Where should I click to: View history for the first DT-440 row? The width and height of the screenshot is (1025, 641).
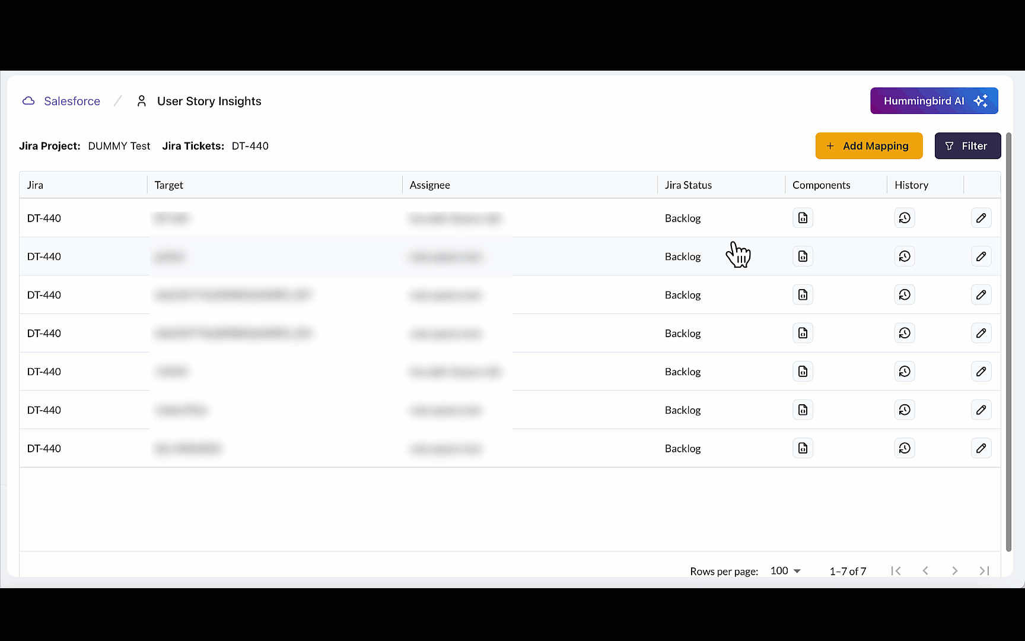tap(904, 218)
